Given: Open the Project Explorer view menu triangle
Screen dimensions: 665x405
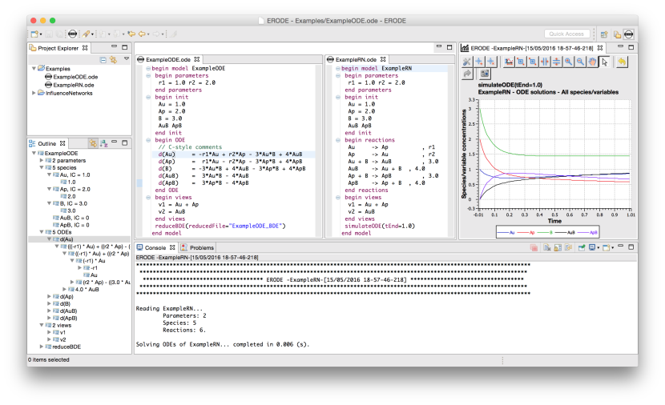Looking at the screenshot, I should (127, 59).
